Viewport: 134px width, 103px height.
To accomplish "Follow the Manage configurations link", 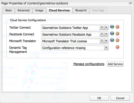I will pyautogui.click(x=89, y=64).
